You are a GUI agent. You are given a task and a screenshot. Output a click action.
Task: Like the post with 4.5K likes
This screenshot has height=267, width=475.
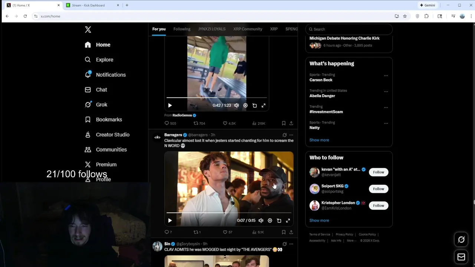(x=229, y=123)
